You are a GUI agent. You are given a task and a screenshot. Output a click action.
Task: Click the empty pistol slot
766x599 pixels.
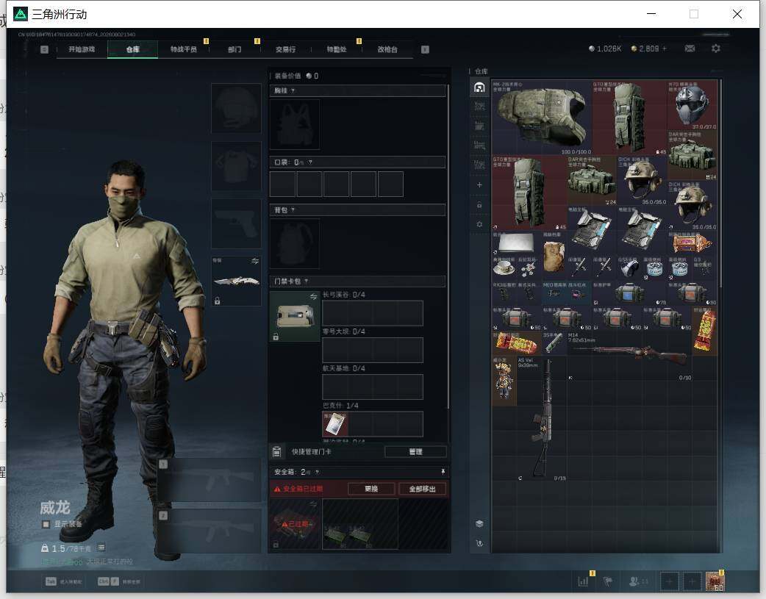pyautogui.click(x=236, y=223)
